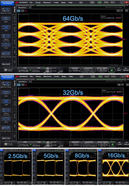The image size is (129, 186).
Task: Toggle Run/Stop in the 64Gb/s window
Action: tap(99, 2)
